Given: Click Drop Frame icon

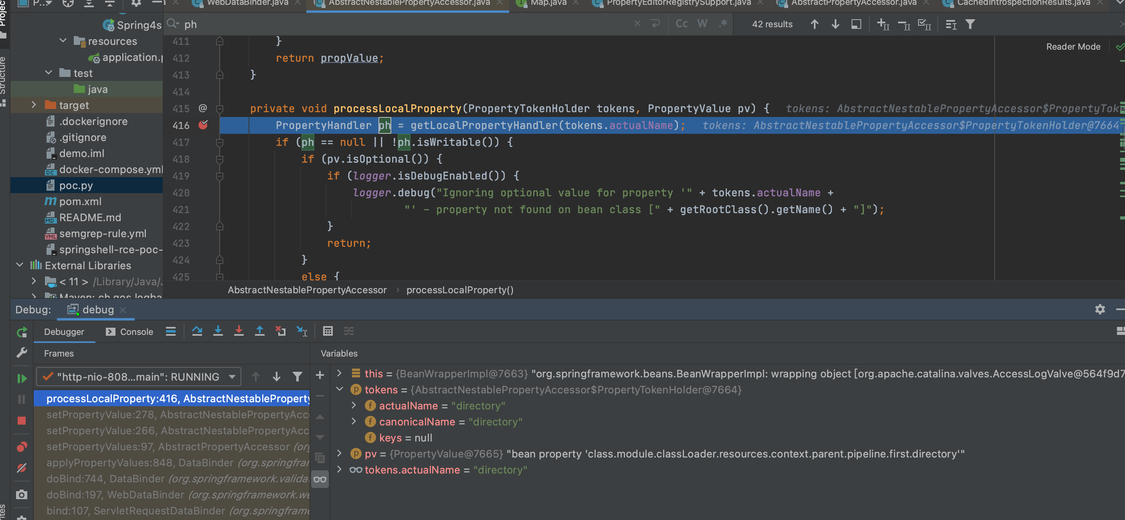Looking at the screenshot, I should coord(280,332).
